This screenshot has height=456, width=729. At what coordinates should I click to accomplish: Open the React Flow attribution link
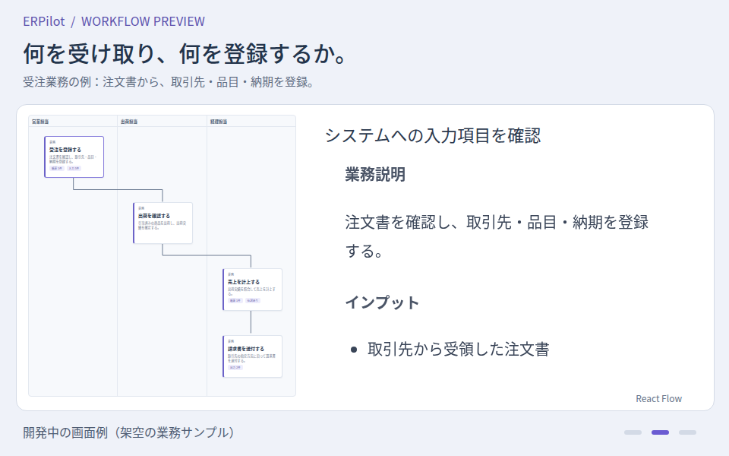coord(659,399)
